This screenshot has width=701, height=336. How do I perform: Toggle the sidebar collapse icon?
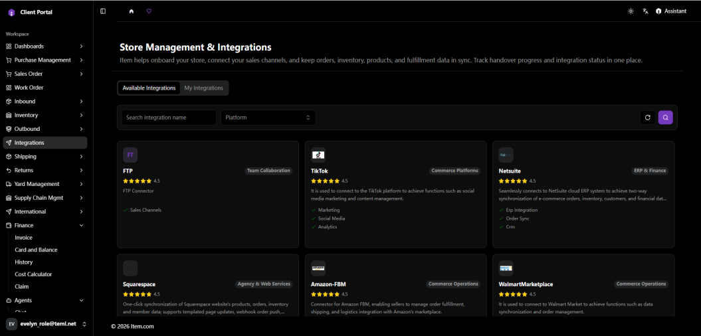(x=103, y=11)
